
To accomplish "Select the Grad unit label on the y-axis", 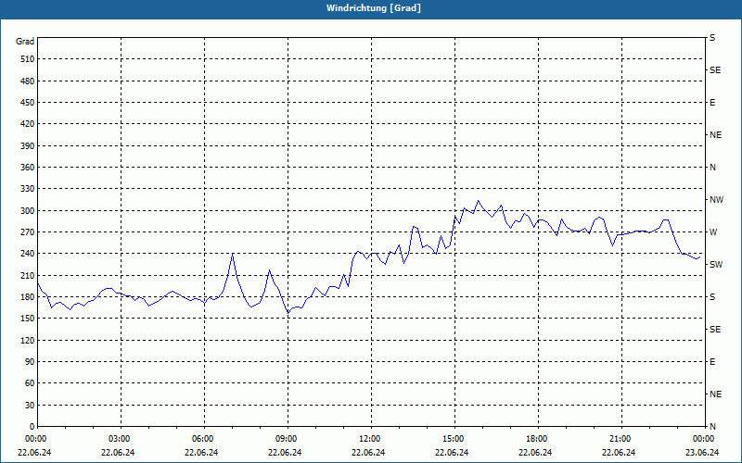I will [25, 42].
